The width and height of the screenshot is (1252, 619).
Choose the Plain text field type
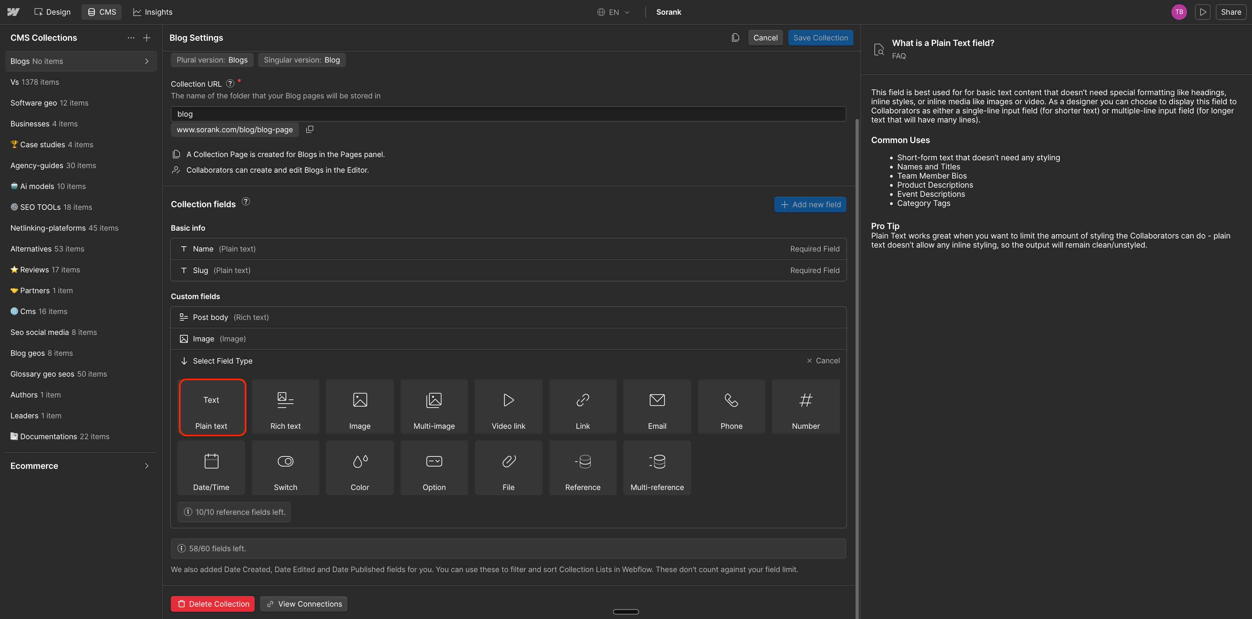click(x=211, y=407)
